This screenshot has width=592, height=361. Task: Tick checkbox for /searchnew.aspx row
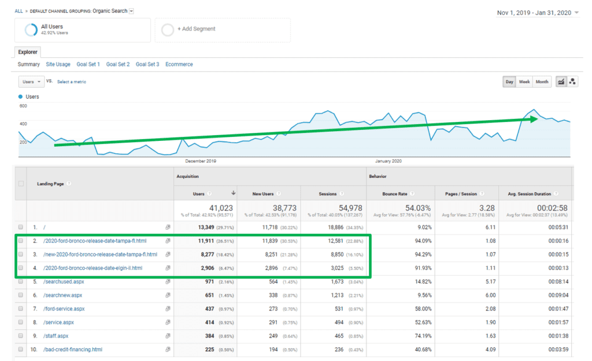pos(21,295)
